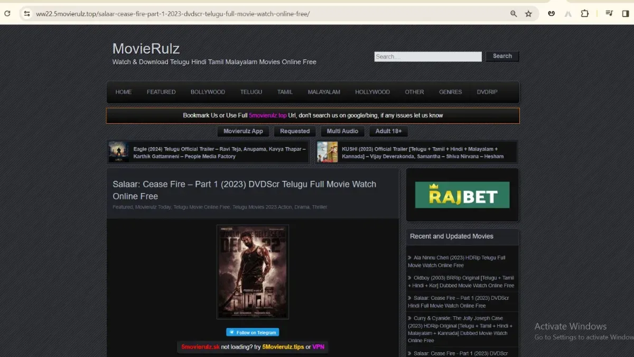This screenshot has height=357, width=634.
Task: Click the Telegram icon in Follow button
Action: (231, 332)
